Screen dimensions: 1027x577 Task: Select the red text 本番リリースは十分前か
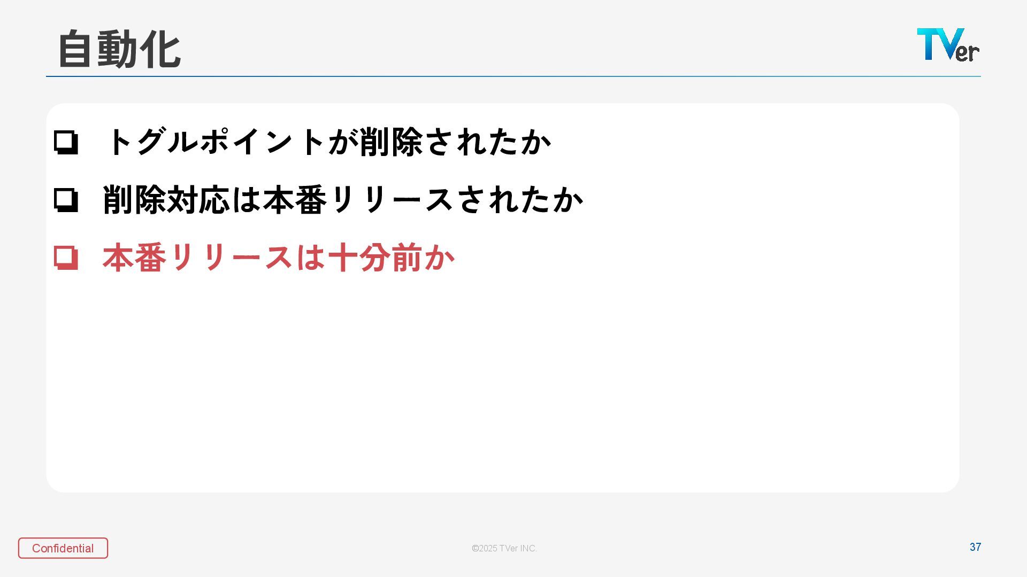(278, 258)
